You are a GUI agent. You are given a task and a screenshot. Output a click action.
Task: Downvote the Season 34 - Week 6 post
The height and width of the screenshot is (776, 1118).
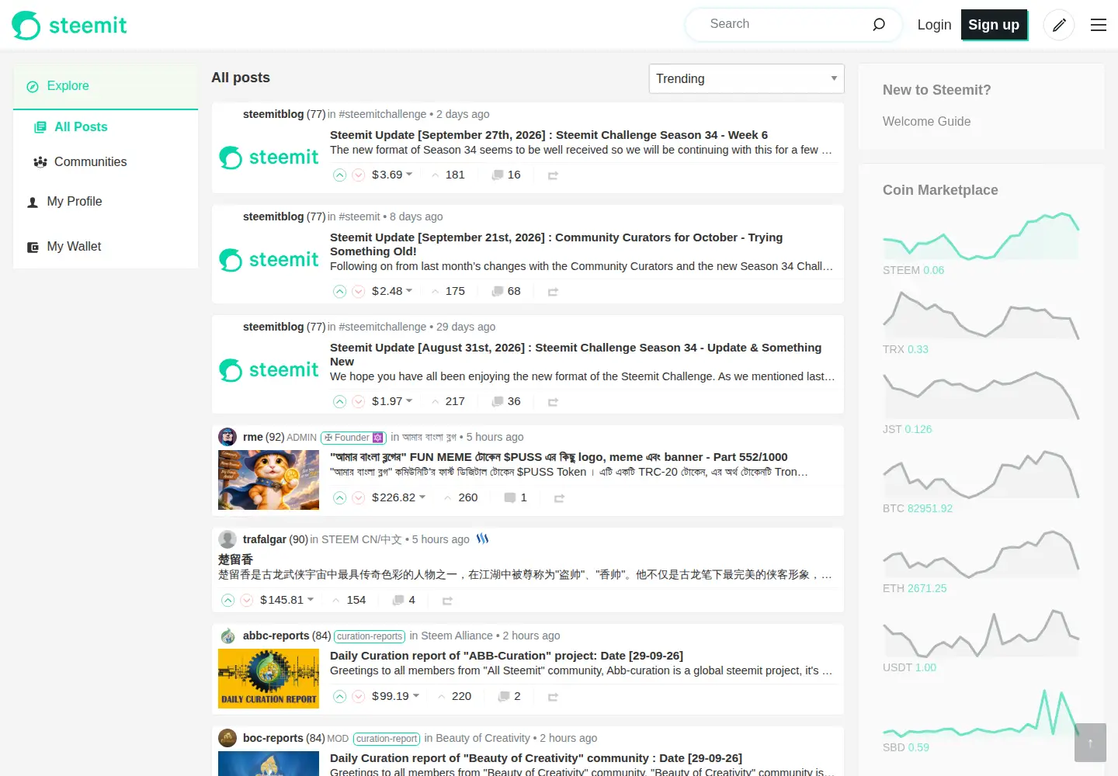[358, 175]
